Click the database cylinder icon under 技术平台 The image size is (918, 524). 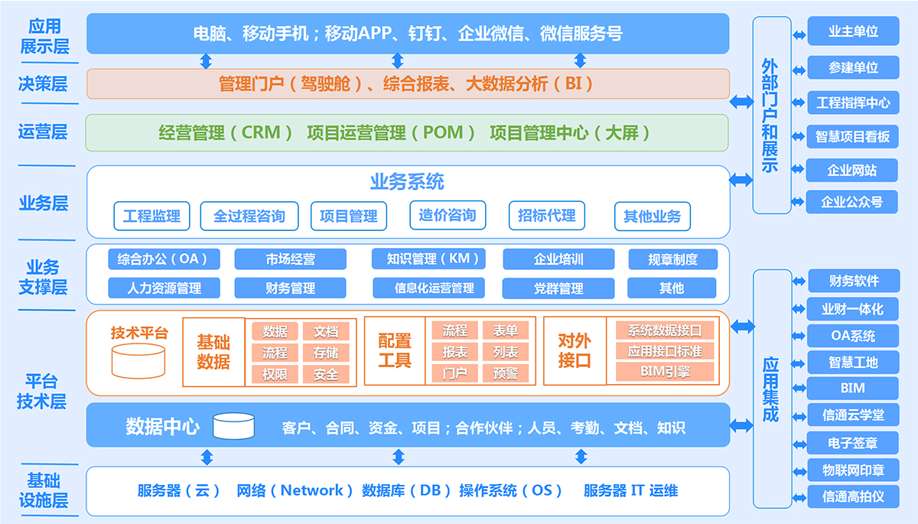point(138,361)
